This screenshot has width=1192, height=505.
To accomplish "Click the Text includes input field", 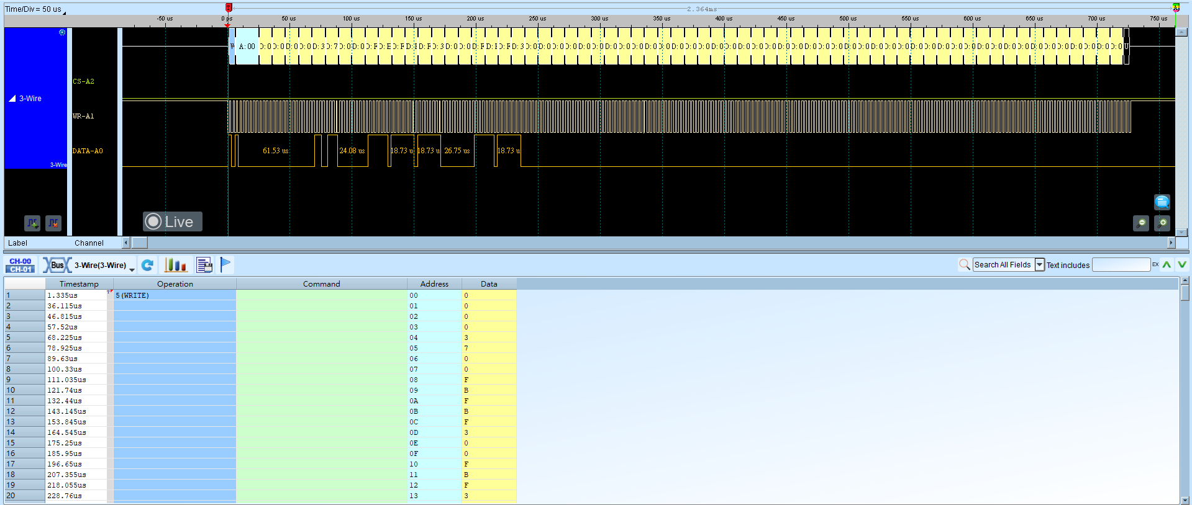I will (1121, 265).
